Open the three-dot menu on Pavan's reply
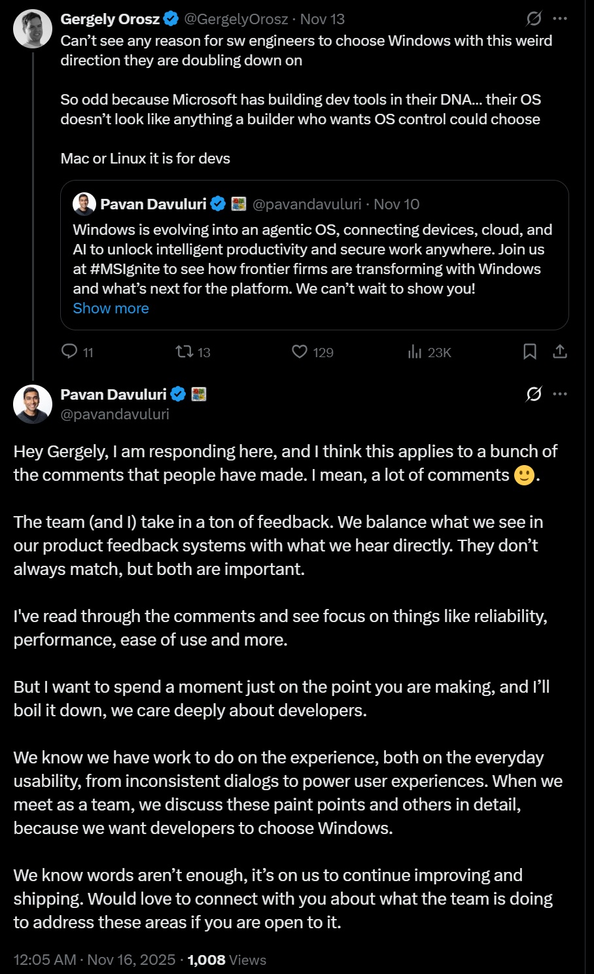The image size is (594, 974). click(x=560, y=394)
